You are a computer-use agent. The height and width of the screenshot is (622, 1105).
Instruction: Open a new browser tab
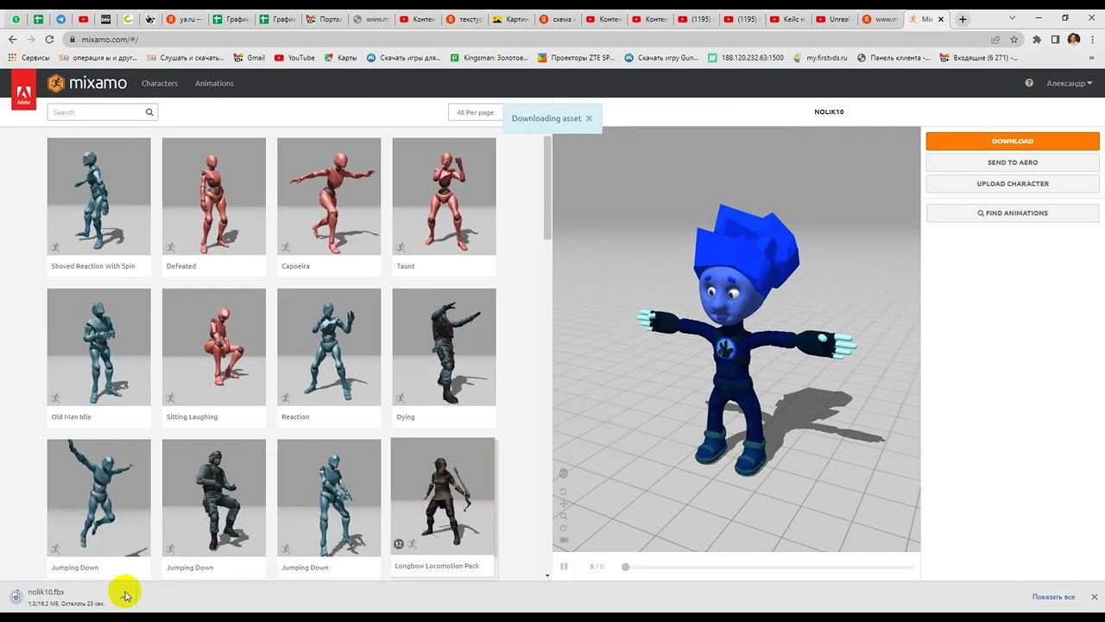click(x=963, y=19)
